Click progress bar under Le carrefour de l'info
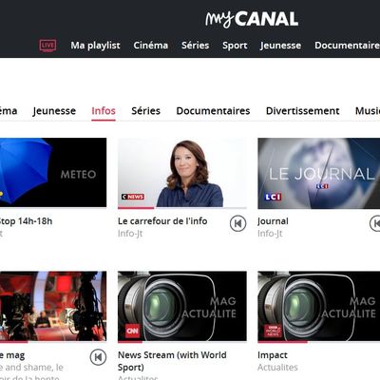This screenshot has width=380, height=380. [x=182, y=208]
